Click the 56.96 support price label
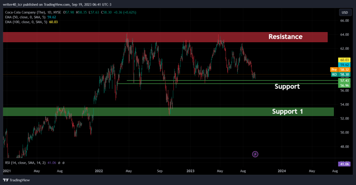 345,86
